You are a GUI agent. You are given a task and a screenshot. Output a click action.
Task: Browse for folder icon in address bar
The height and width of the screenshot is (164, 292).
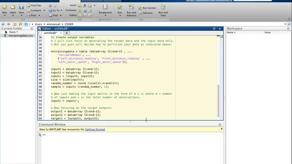pos(20,24)
